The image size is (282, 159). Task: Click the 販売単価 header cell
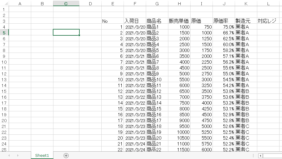179,21
